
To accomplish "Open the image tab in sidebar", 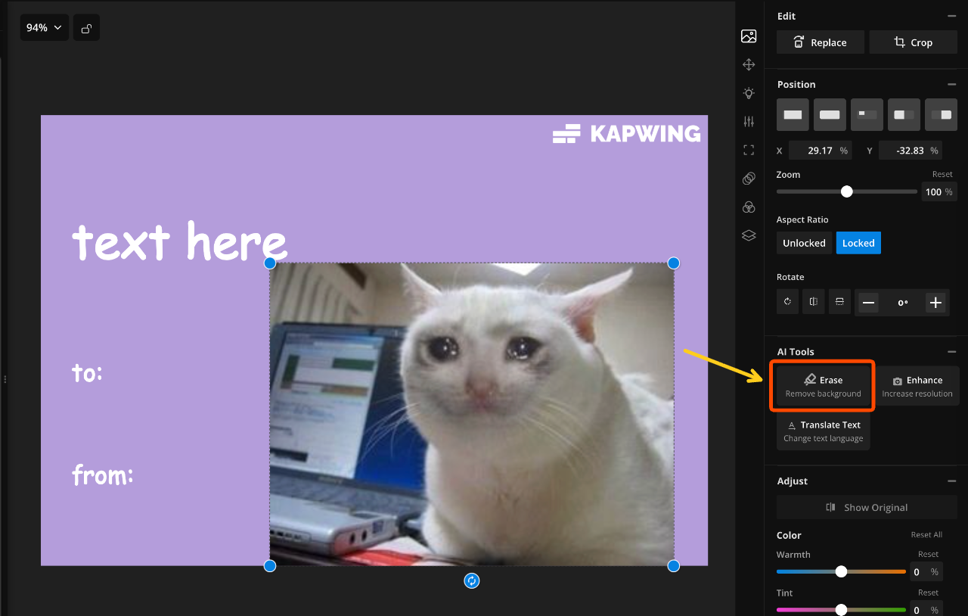I will 749,36.
